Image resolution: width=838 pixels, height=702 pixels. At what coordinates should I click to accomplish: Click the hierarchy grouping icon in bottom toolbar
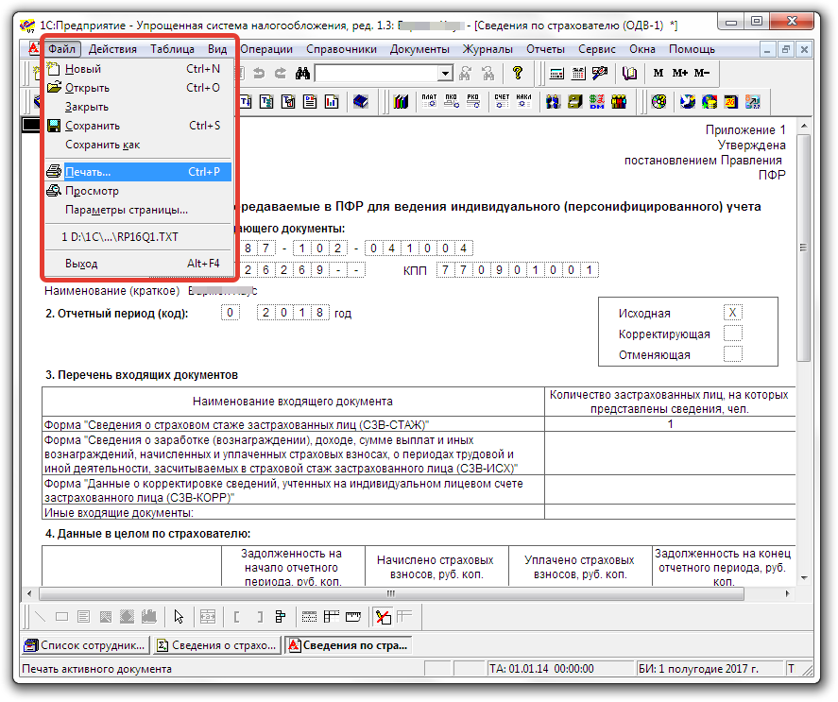tap(281, 617)
